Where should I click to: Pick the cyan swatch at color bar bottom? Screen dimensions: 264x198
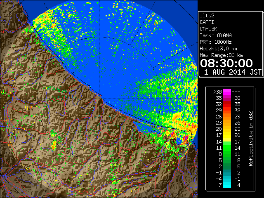click(227, 185)
